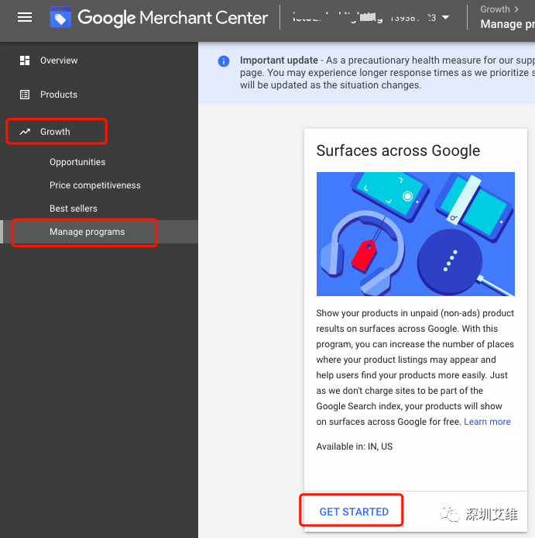535x538 pixels.
Task: Click the Growth breadcrumb chevron
Action: click(x=516, y=9)
